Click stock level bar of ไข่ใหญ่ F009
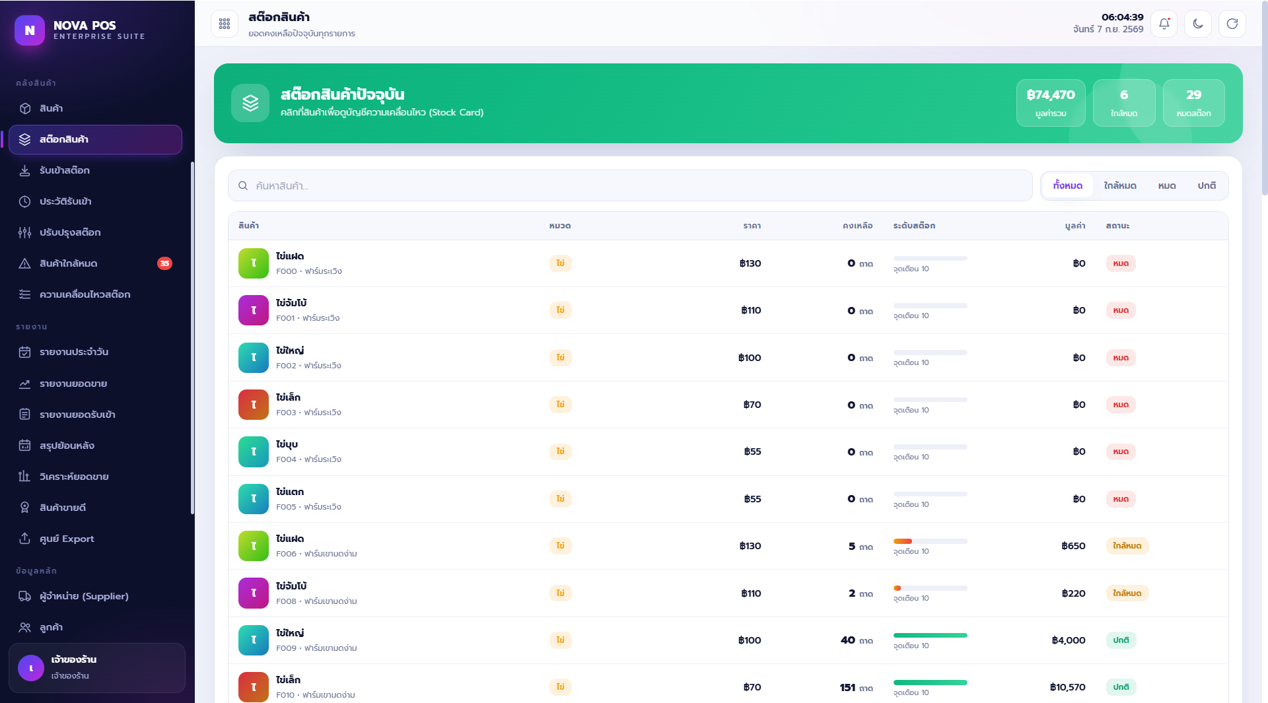This screenshot has width=1268, height=703. 930,636
